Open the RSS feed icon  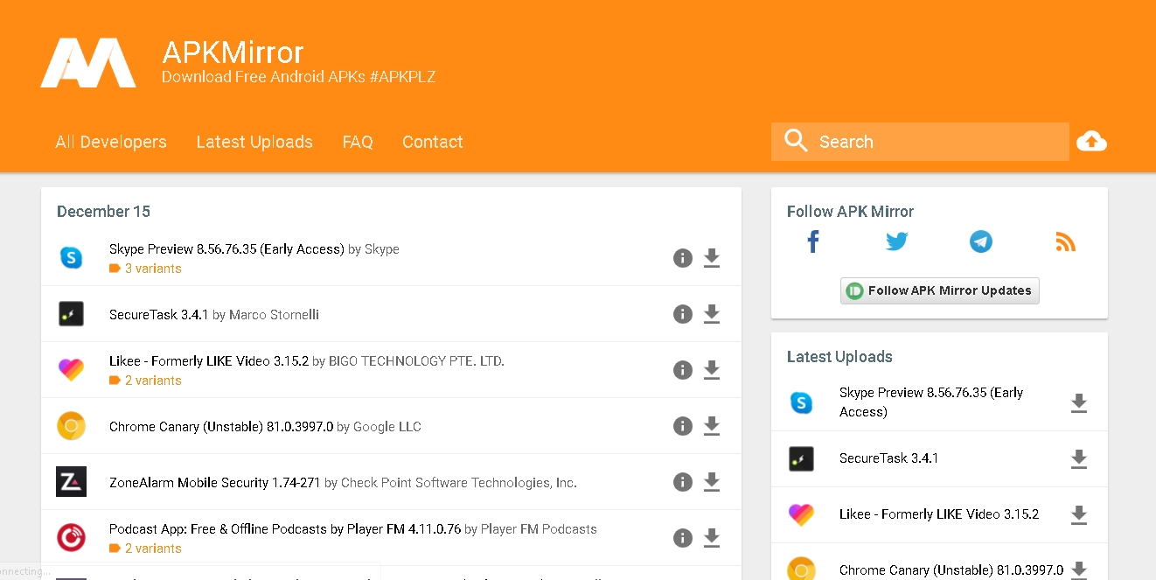[x=1065, y=242]
